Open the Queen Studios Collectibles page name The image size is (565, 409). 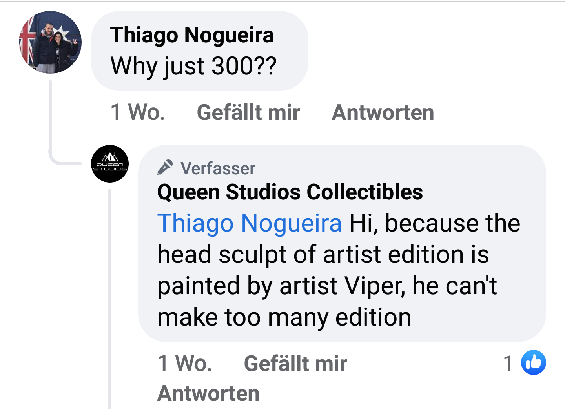(290, 192)
